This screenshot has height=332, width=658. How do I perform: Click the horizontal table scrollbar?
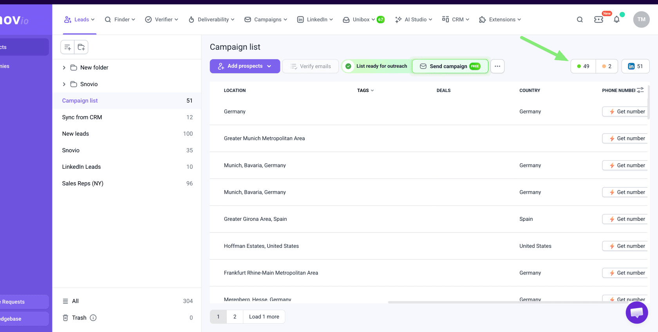tap(509, 302)
